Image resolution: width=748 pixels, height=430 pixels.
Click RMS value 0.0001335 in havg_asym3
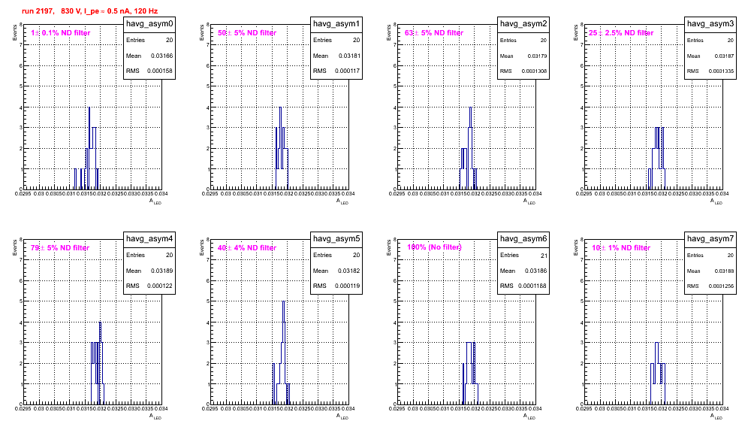coord(721,71)
